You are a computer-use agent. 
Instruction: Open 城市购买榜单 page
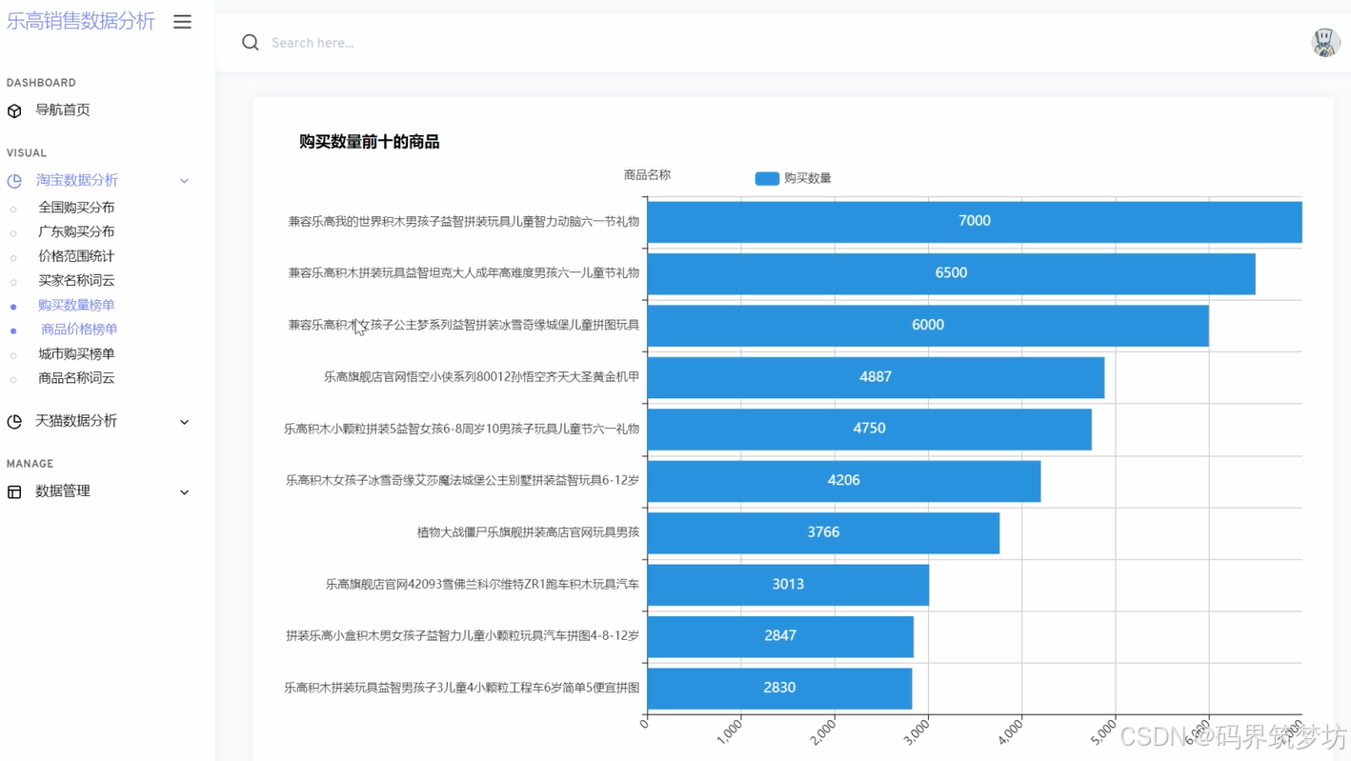point(76,353)
